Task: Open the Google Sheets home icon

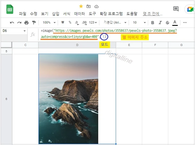Action: [10, 9]
